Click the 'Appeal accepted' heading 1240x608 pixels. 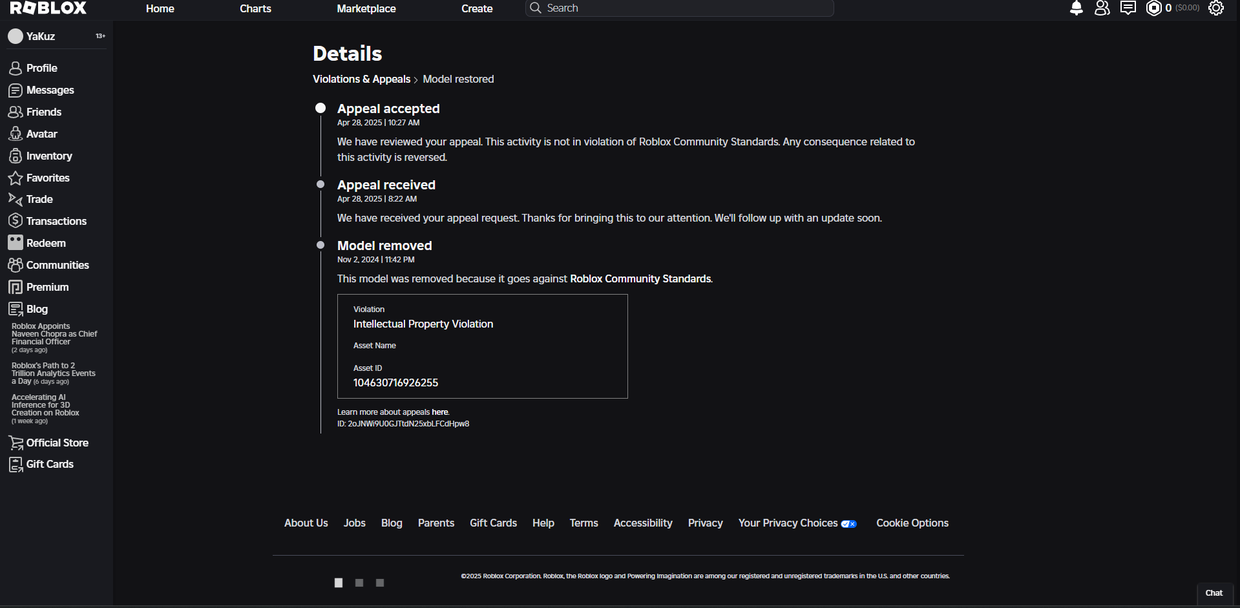click(388, 109)
